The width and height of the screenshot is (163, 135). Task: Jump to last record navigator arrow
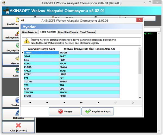tap(81, 102)
